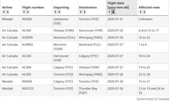Sort Destination column ascending
170x102 pixels.
point(81,12)
